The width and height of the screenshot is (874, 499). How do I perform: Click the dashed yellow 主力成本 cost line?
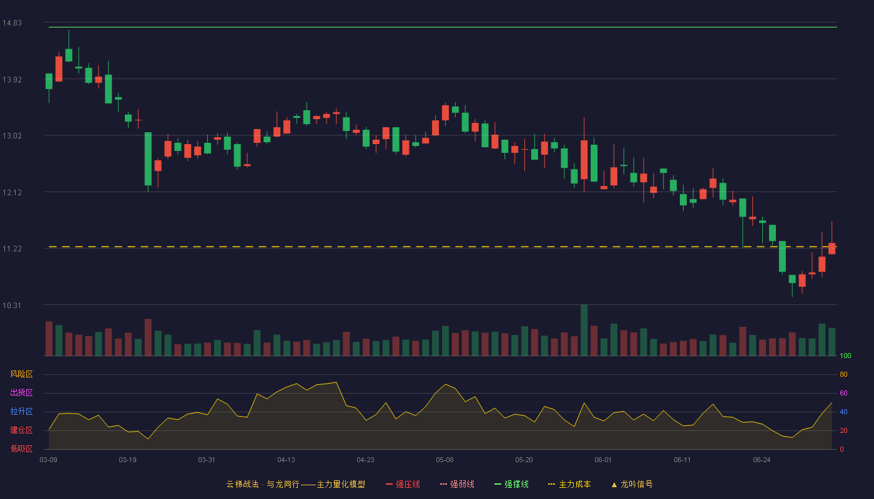tap(443, 247)
